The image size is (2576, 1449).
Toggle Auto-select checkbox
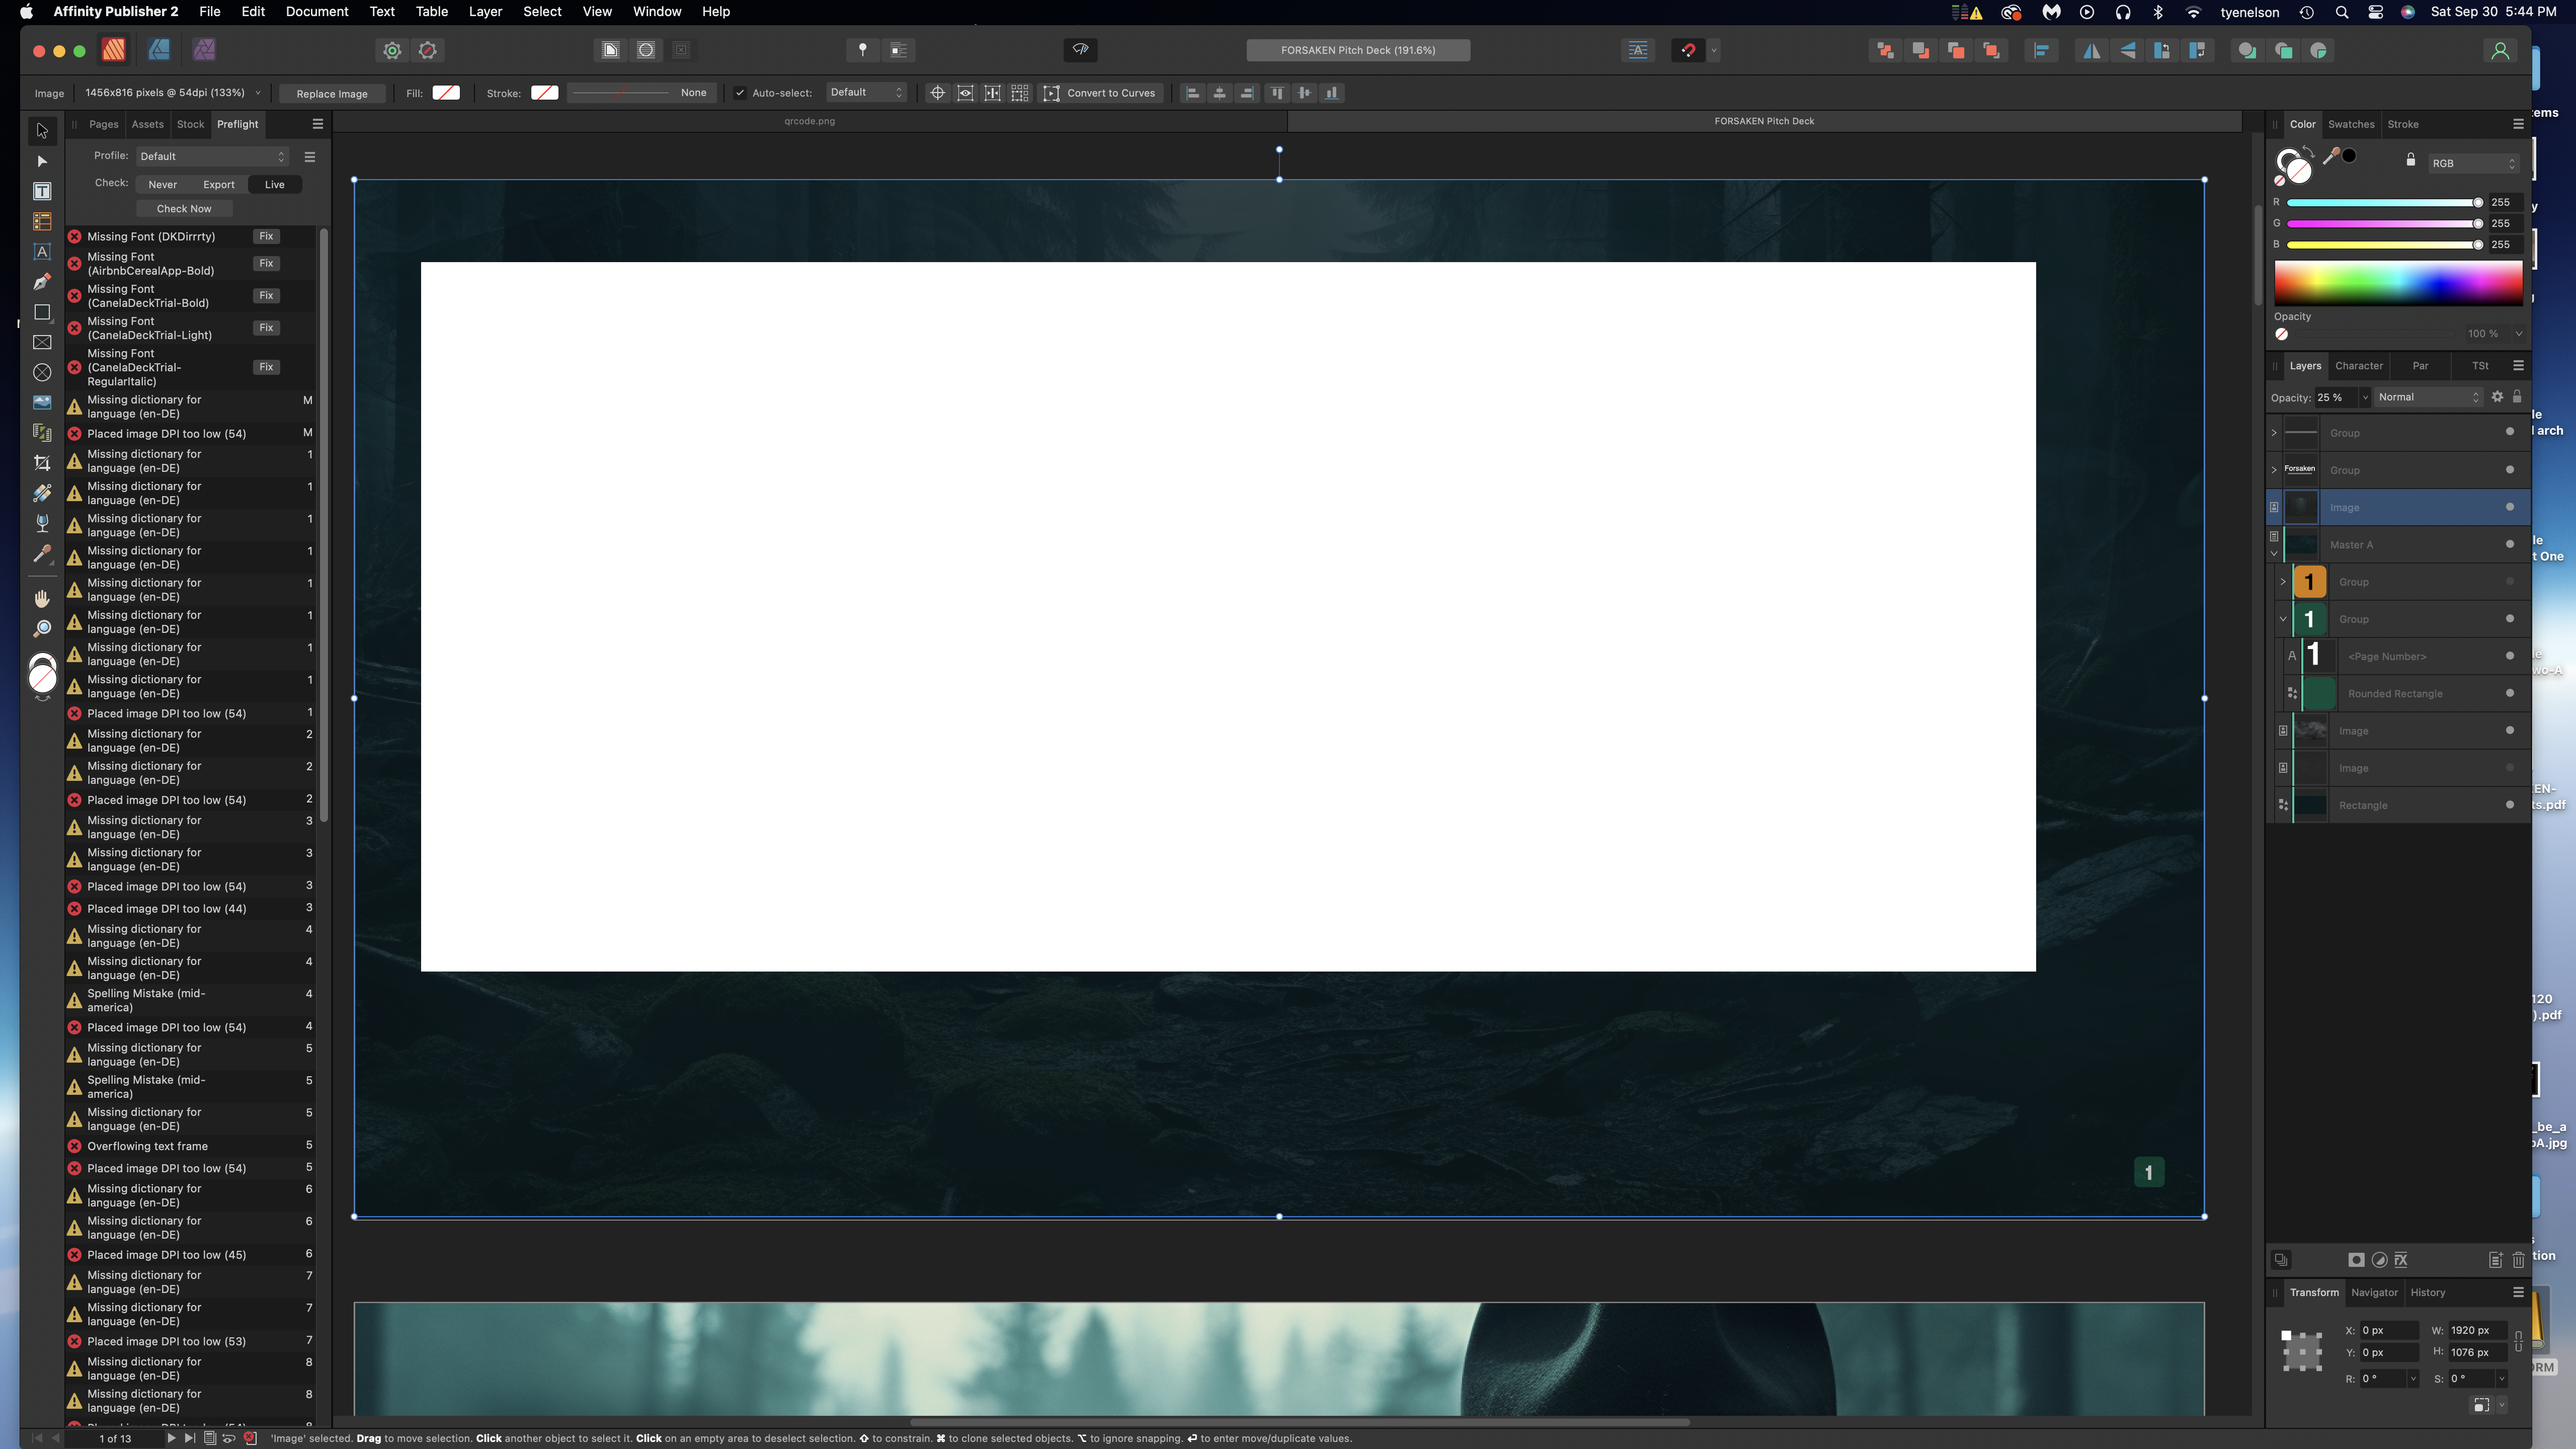coord(740,93)
